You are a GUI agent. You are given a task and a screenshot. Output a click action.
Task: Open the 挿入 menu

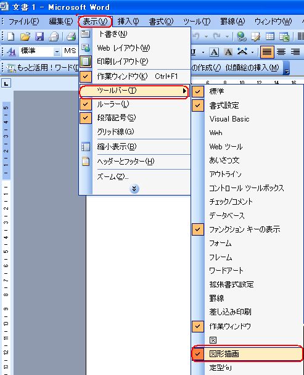[x=128, y=22]
